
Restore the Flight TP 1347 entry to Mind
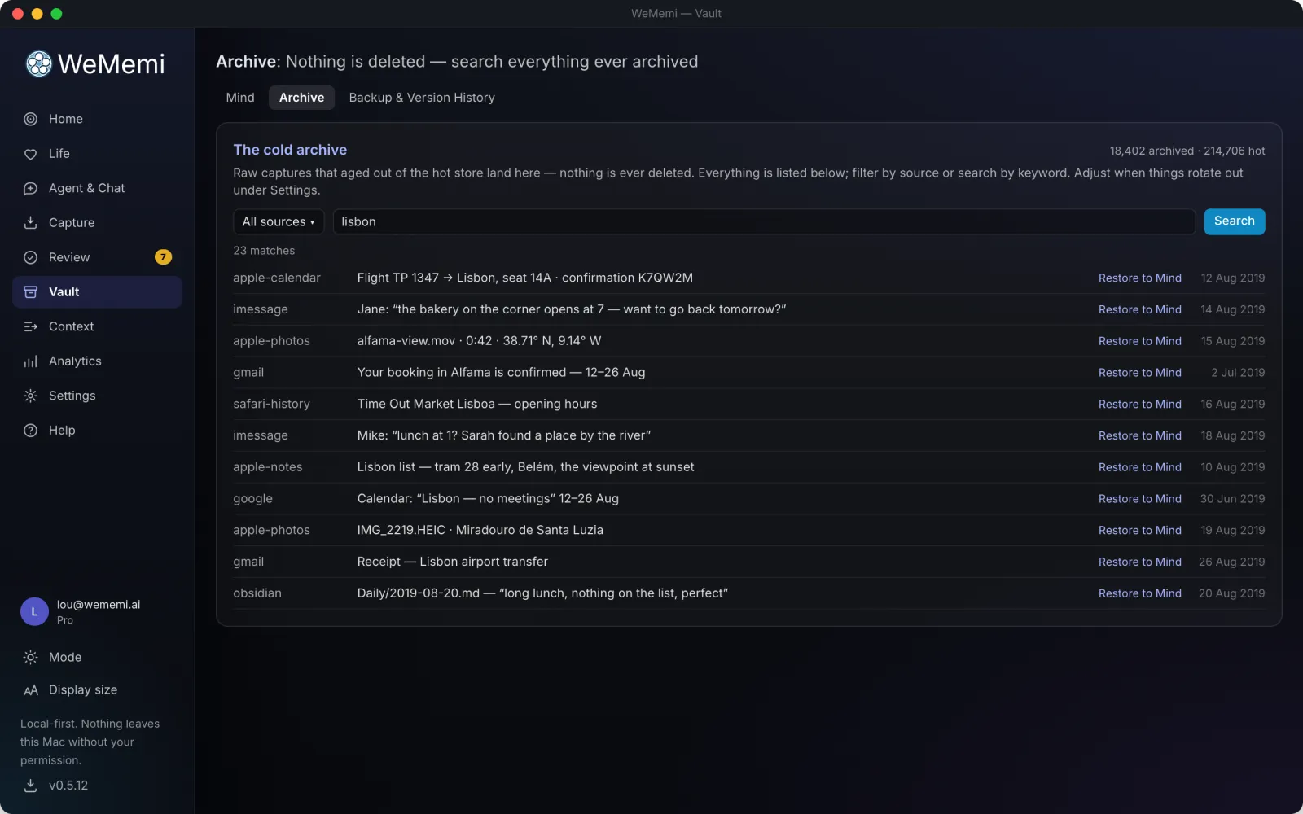point(1139,278)
